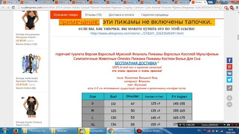Click the page vertical scrollbar thumb
The image size is (239, 134).
pos(238,37)
